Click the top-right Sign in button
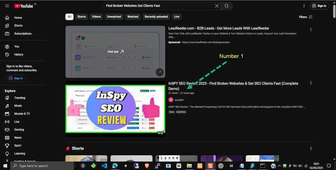The image size is (336, 170). coord(319,6)
